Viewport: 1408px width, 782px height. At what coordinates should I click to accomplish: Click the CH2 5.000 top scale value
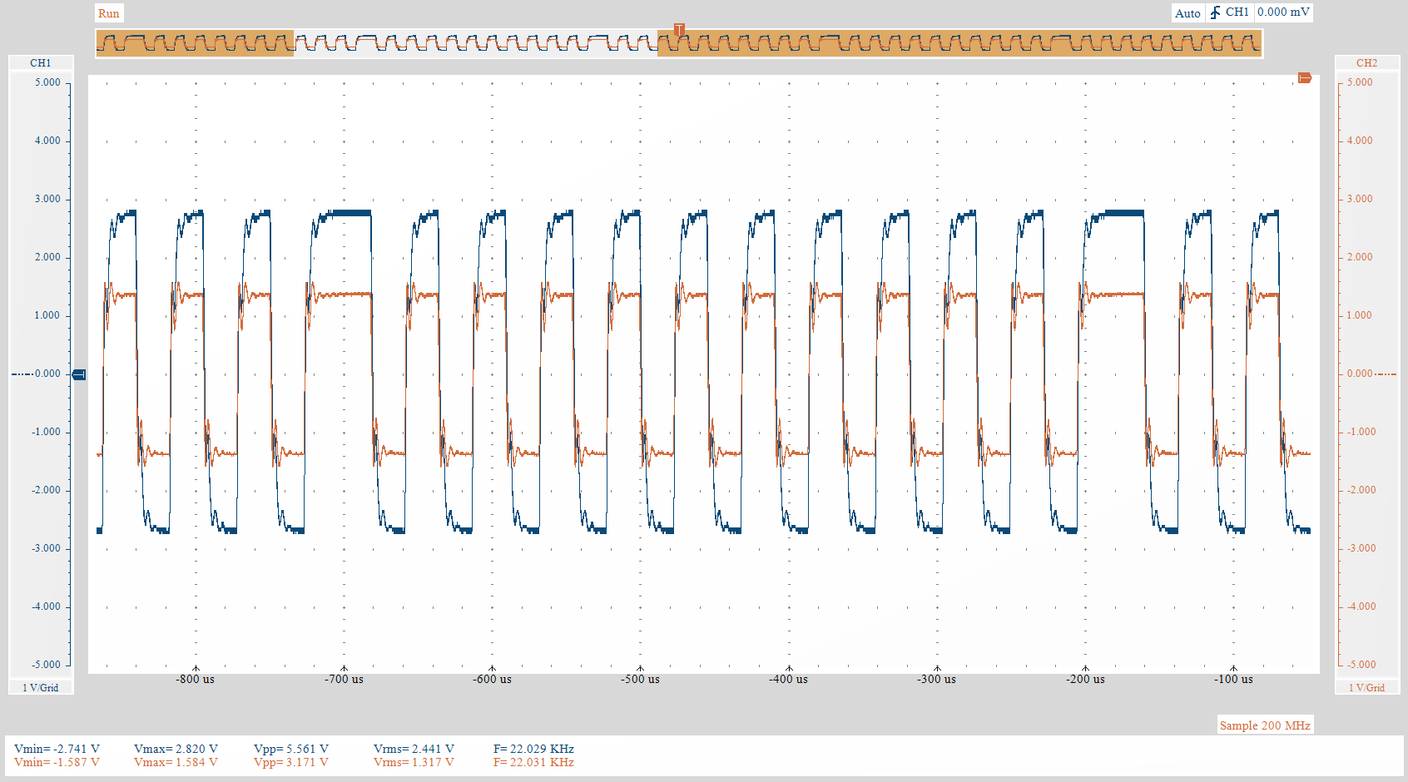coord(1360,82)
